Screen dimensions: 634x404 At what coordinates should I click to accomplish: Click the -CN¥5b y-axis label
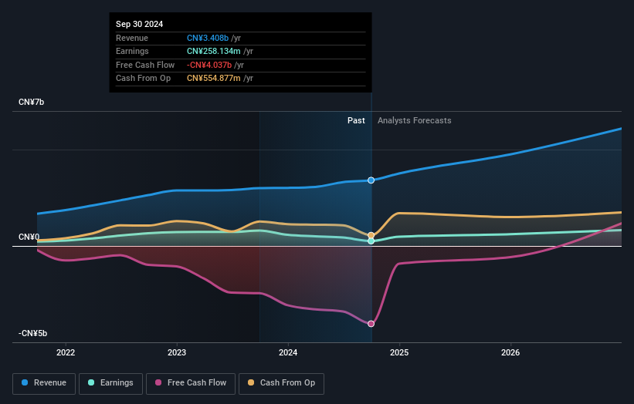click(32, 333)
